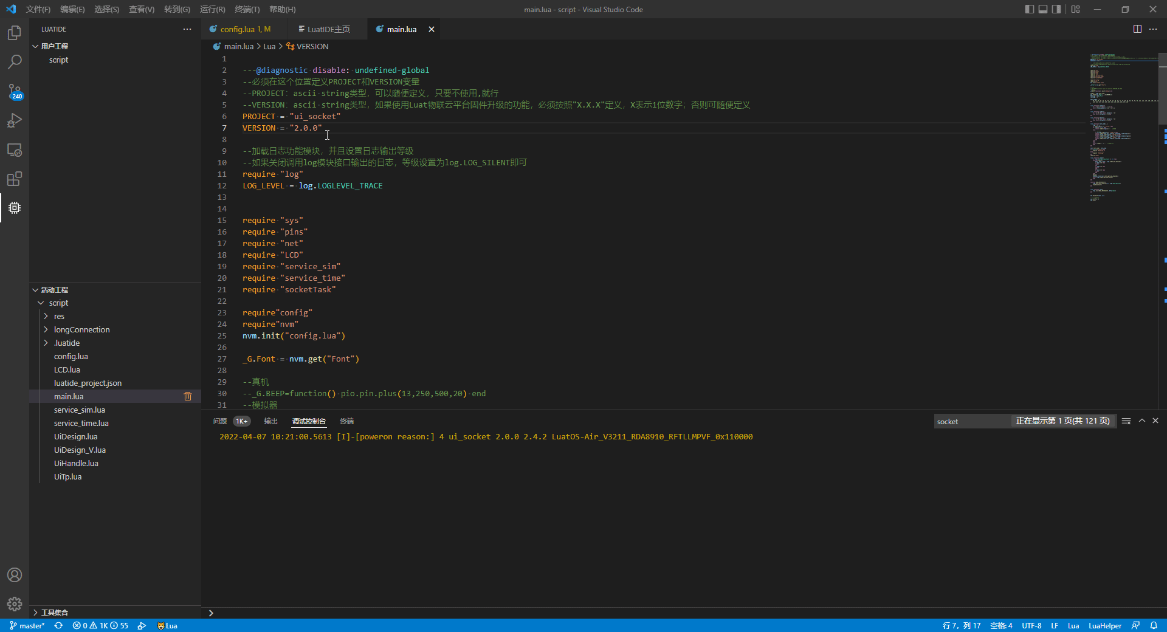Open the 文件(F) menu
Viewport: 1167px width, 632px height.
[x=38, y=9]
